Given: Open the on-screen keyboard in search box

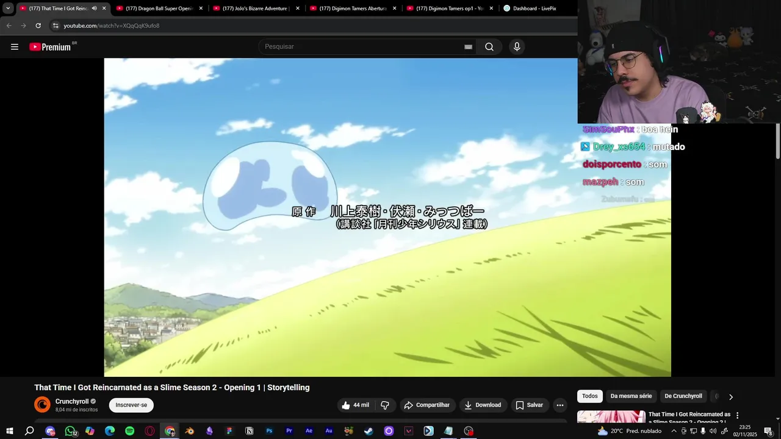Looking at the screenshot, I should click(x=468, y=47).
